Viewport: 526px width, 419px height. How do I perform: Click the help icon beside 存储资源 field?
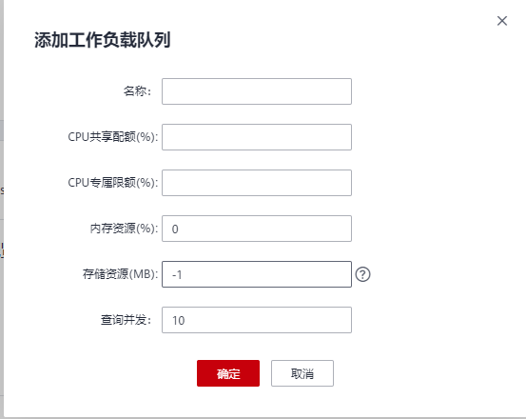[x=362, y=274]
